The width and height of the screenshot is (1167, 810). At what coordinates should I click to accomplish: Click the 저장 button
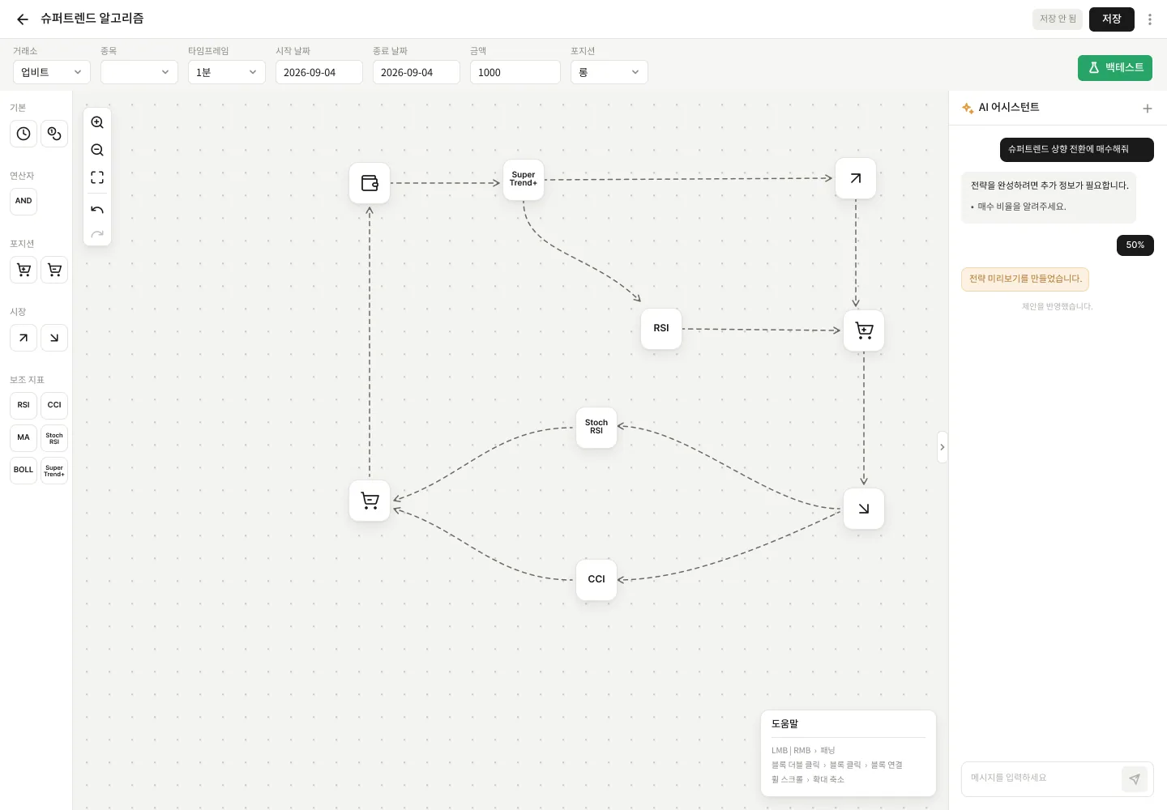(x=1112, y=19)
